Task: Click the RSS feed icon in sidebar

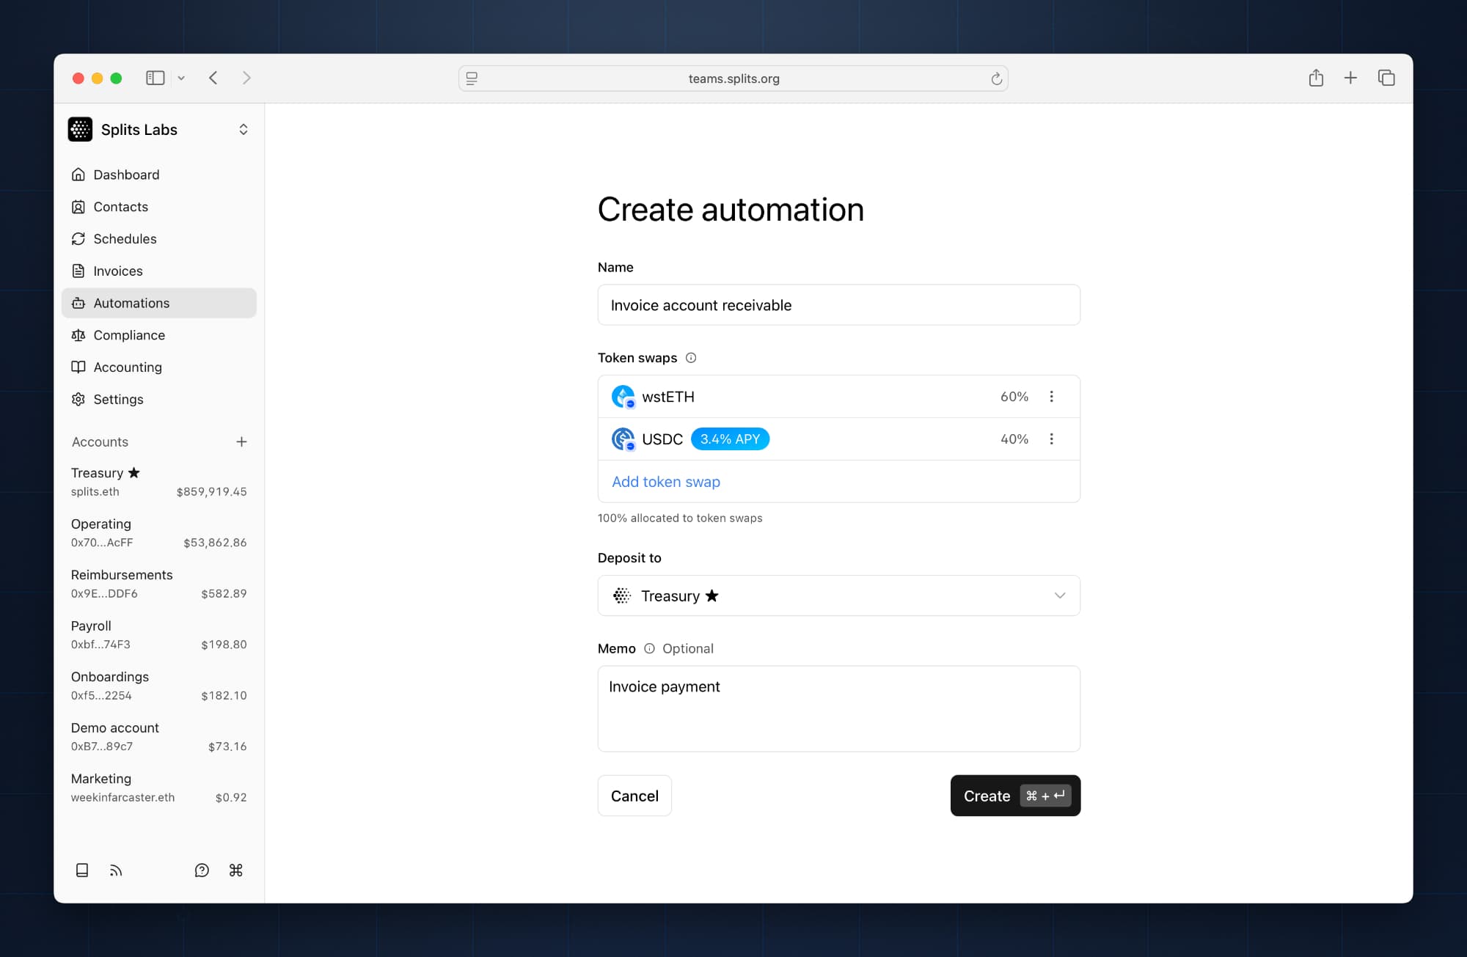Action: 116,870
